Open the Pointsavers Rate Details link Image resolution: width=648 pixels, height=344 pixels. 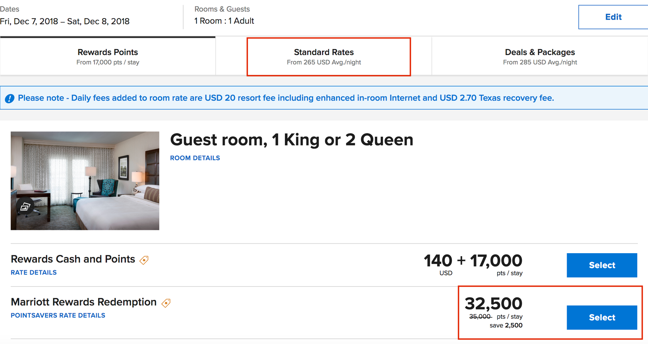(58, 315)
